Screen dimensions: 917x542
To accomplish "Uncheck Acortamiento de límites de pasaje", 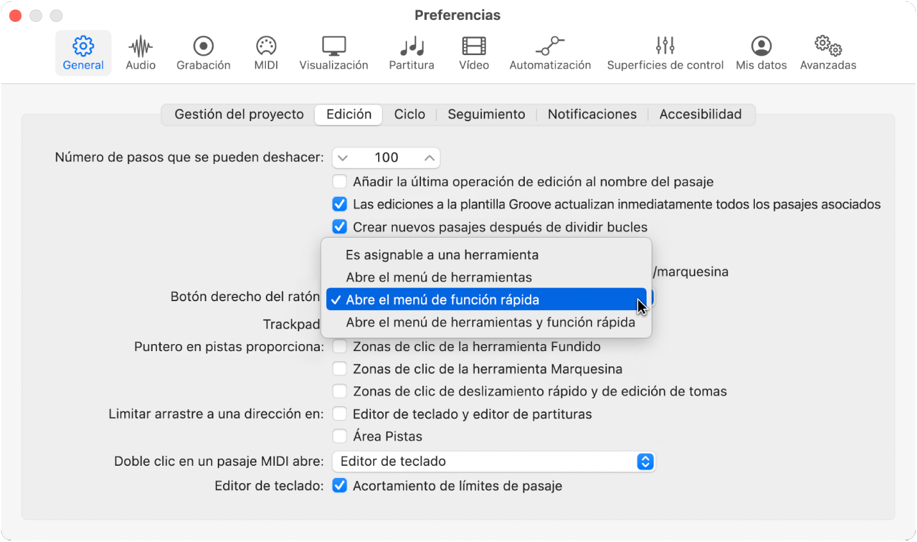I will coord(340,486).
